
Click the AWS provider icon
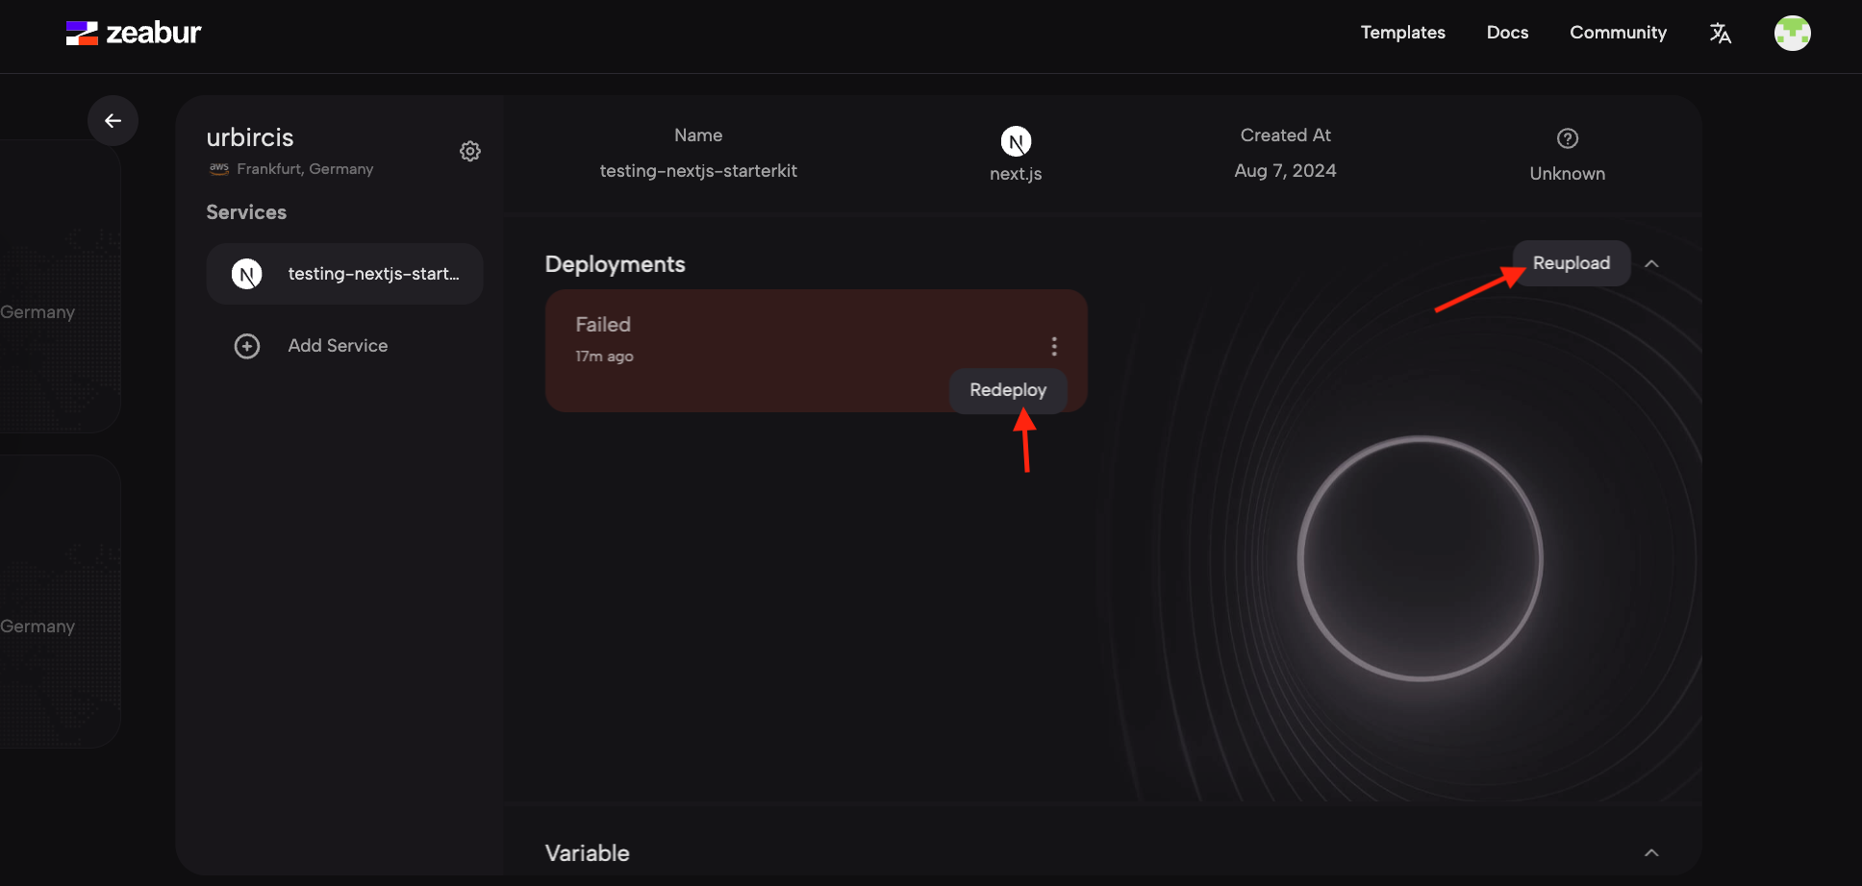pos(219,168)
